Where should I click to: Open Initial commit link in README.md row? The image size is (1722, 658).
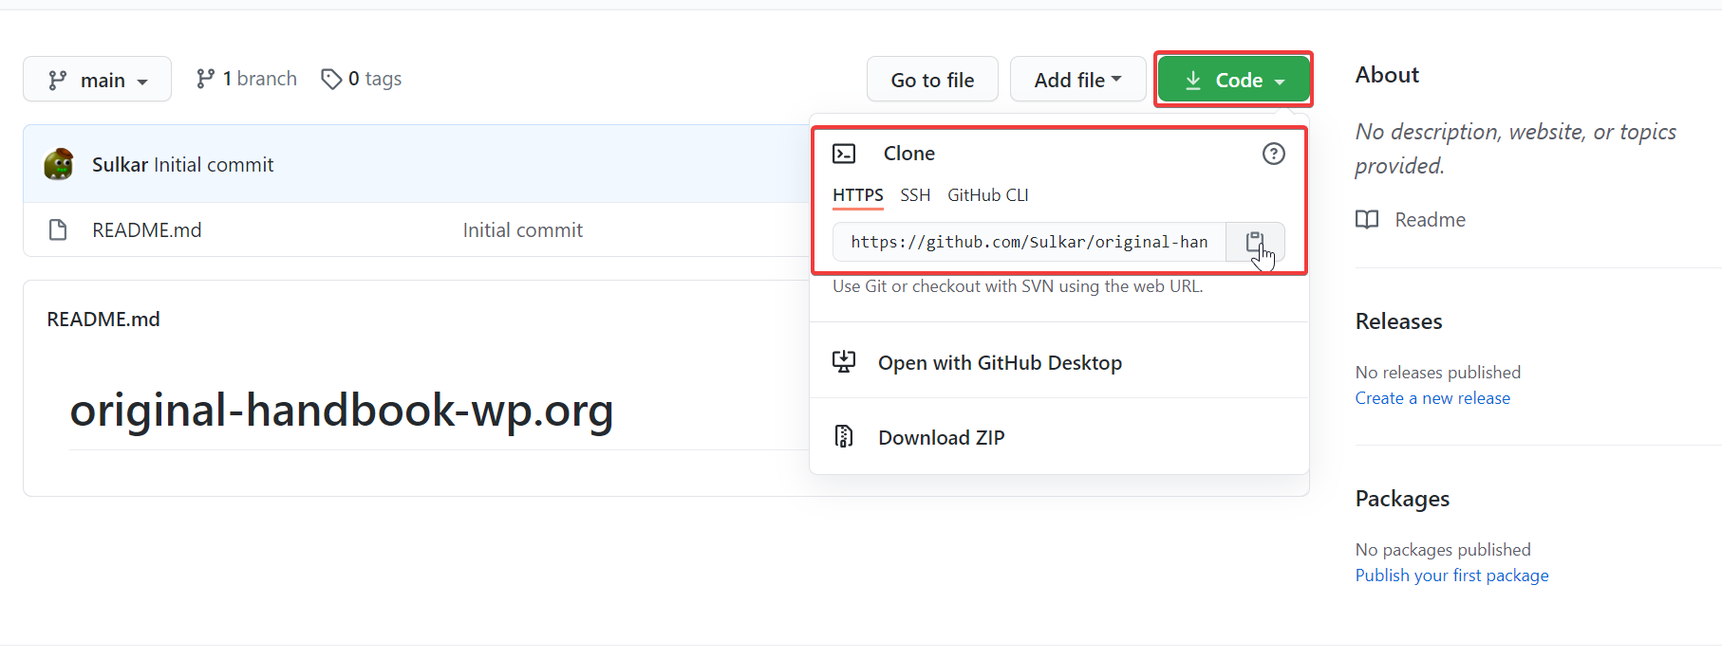pos(522,230)
